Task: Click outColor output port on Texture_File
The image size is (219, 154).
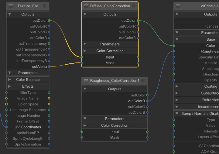Action: pyautogui.click(x=49, y=21)
